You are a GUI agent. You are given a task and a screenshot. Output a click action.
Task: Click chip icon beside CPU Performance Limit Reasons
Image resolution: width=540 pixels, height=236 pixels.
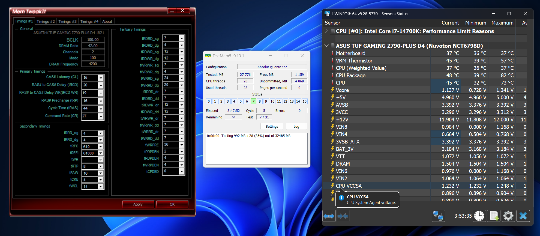pyautogui.click(x=333, y=31)
